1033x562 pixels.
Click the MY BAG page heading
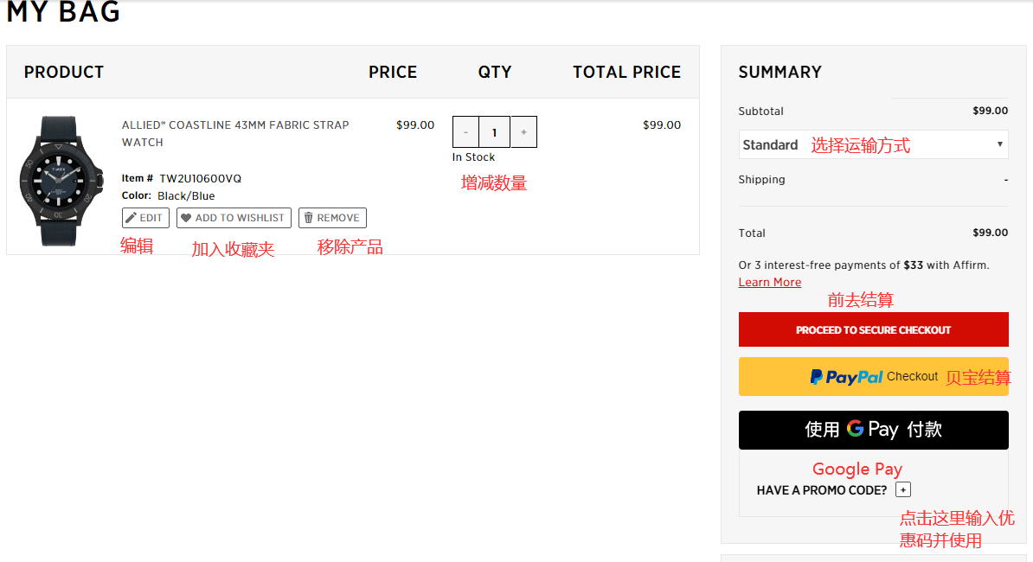click(x=63, y=12)
